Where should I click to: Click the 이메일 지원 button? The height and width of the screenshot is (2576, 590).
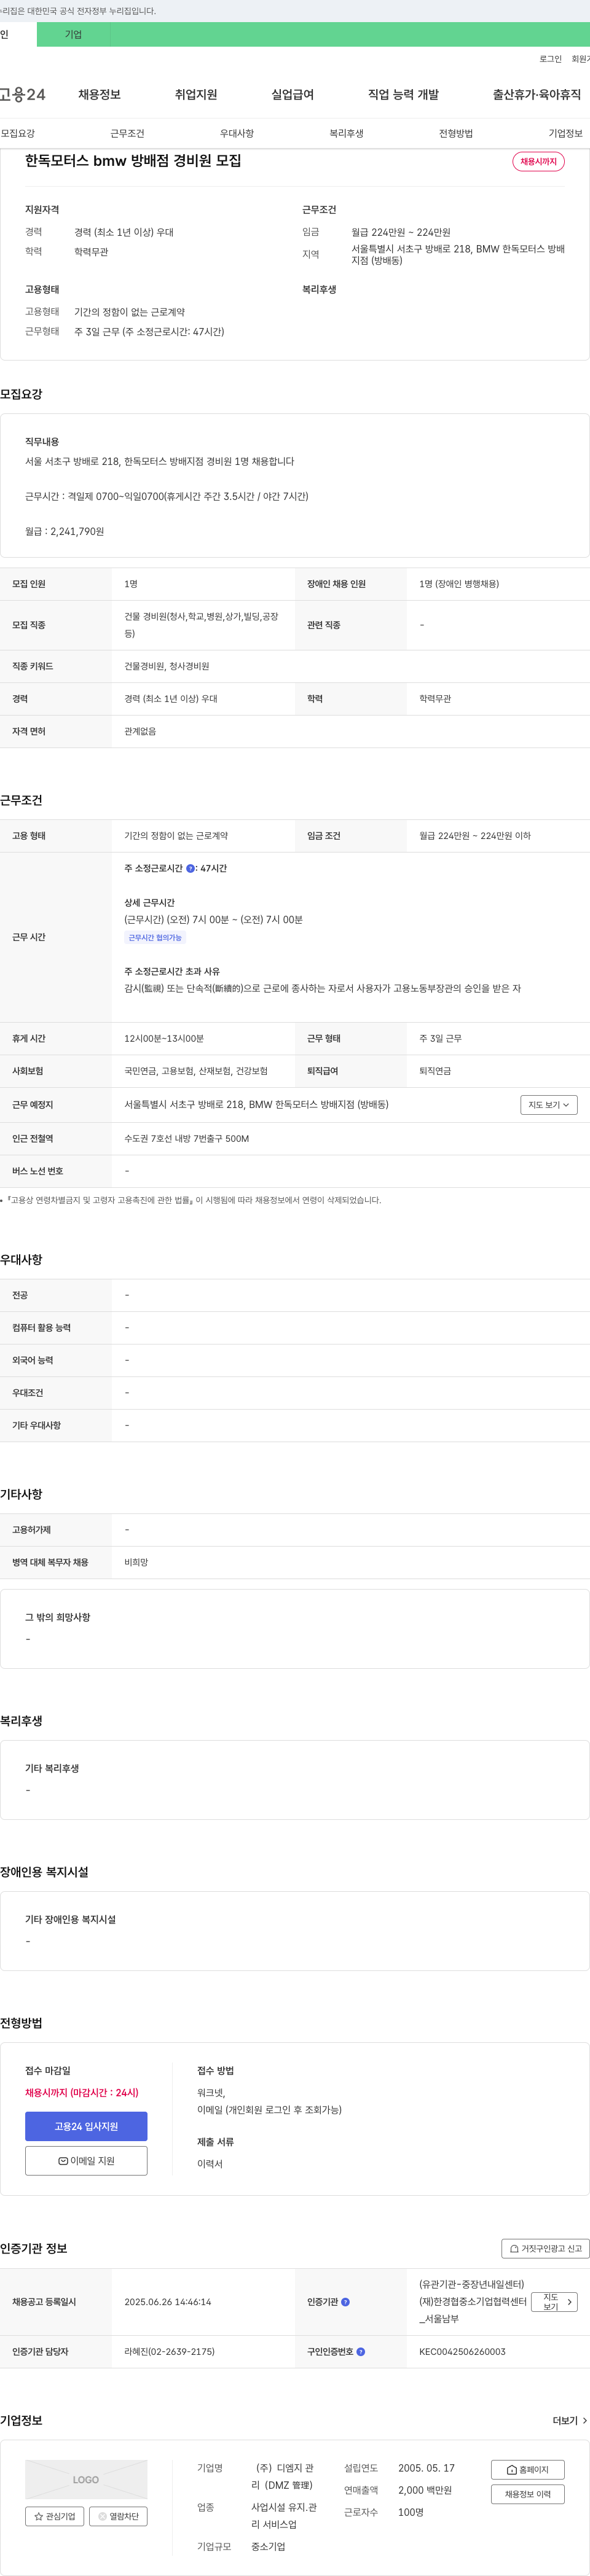pyautogui.click(x=86, y=2161)
